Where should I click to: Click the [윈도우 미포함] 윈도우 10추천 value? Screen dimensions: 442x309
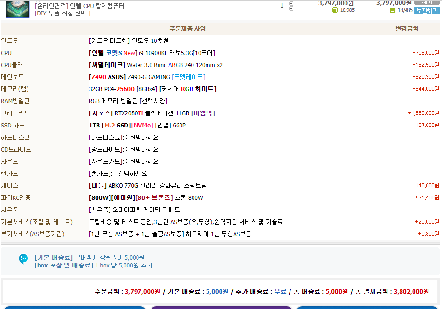pyautogui.click(x=128, y=41)
